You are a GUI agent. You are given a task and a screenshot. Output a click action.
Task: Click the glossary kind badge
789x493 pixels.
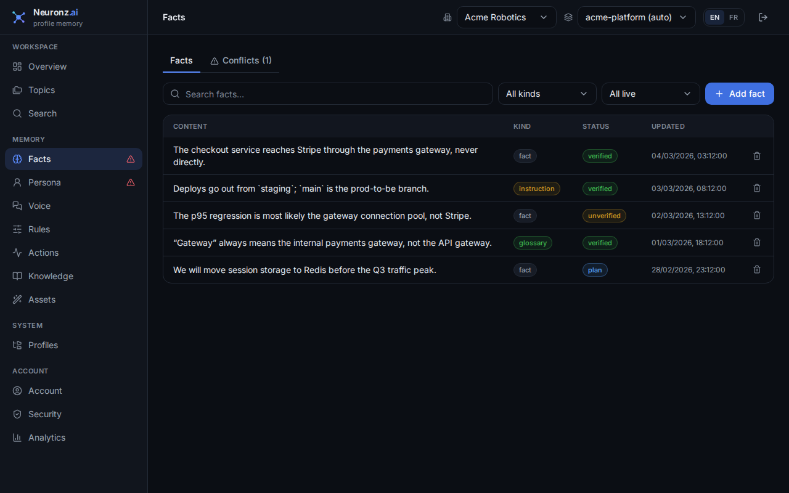[533, 243]
